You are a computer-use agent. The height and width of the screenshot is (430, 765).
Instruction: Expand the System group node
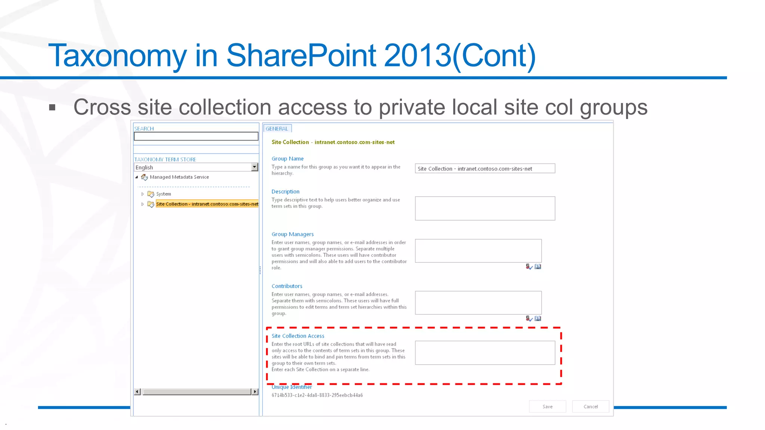pos(143,194)
